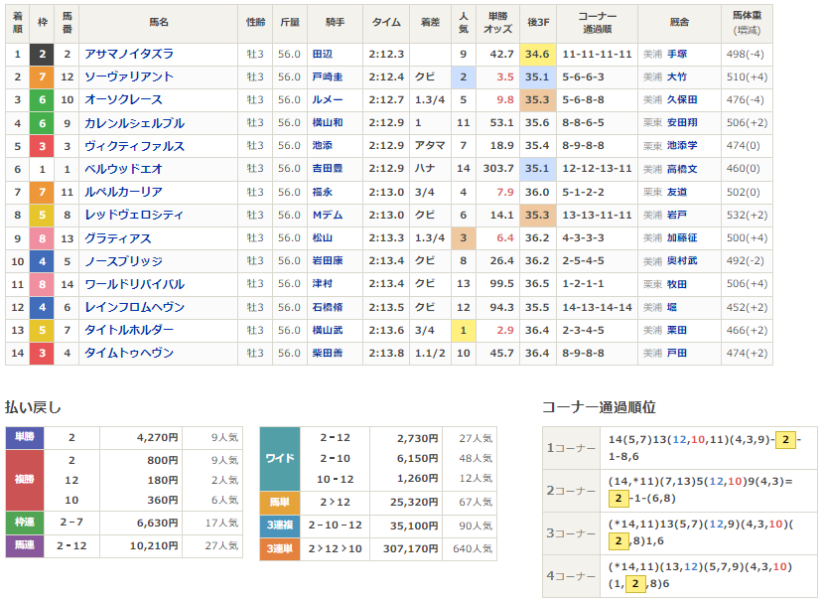
Task: Open horse page for ソーヴァリアント
Action: click(x=129, y=76)
